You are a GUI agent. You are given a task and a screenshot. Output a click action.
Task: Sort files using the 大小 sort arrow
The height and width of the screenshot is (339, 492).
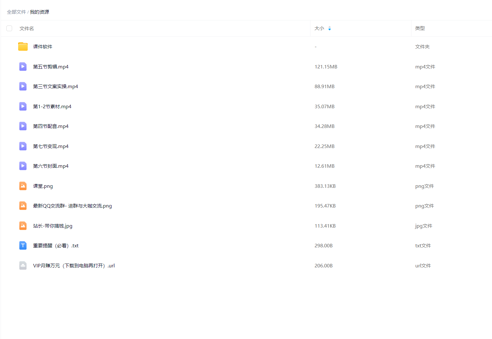click(x=330, y=28)
